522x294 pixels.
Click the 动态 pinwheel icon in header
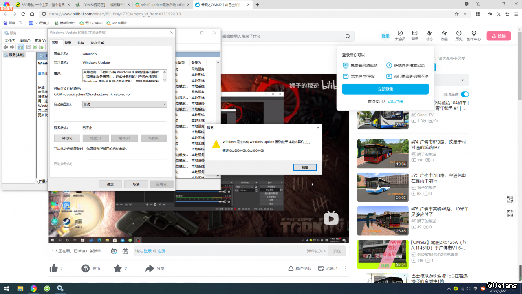tap(429, 33)
